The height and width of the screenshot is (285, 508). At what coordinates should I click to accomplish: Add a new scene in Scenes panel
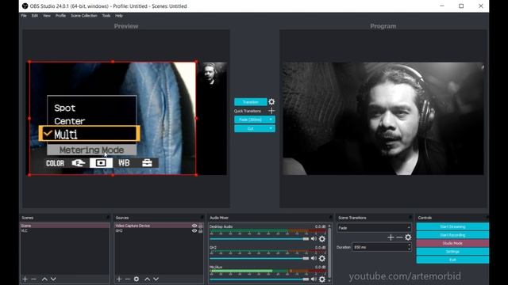(25, 279)
